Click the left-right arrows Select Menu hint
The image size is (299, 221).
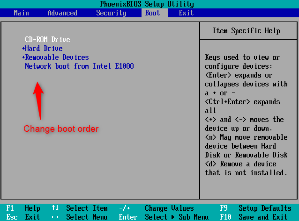coord(80,217)
